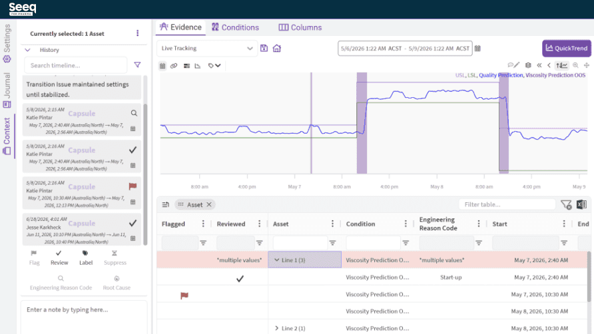
Task: Click the Label action button
Action: click(x=86, y=257)
